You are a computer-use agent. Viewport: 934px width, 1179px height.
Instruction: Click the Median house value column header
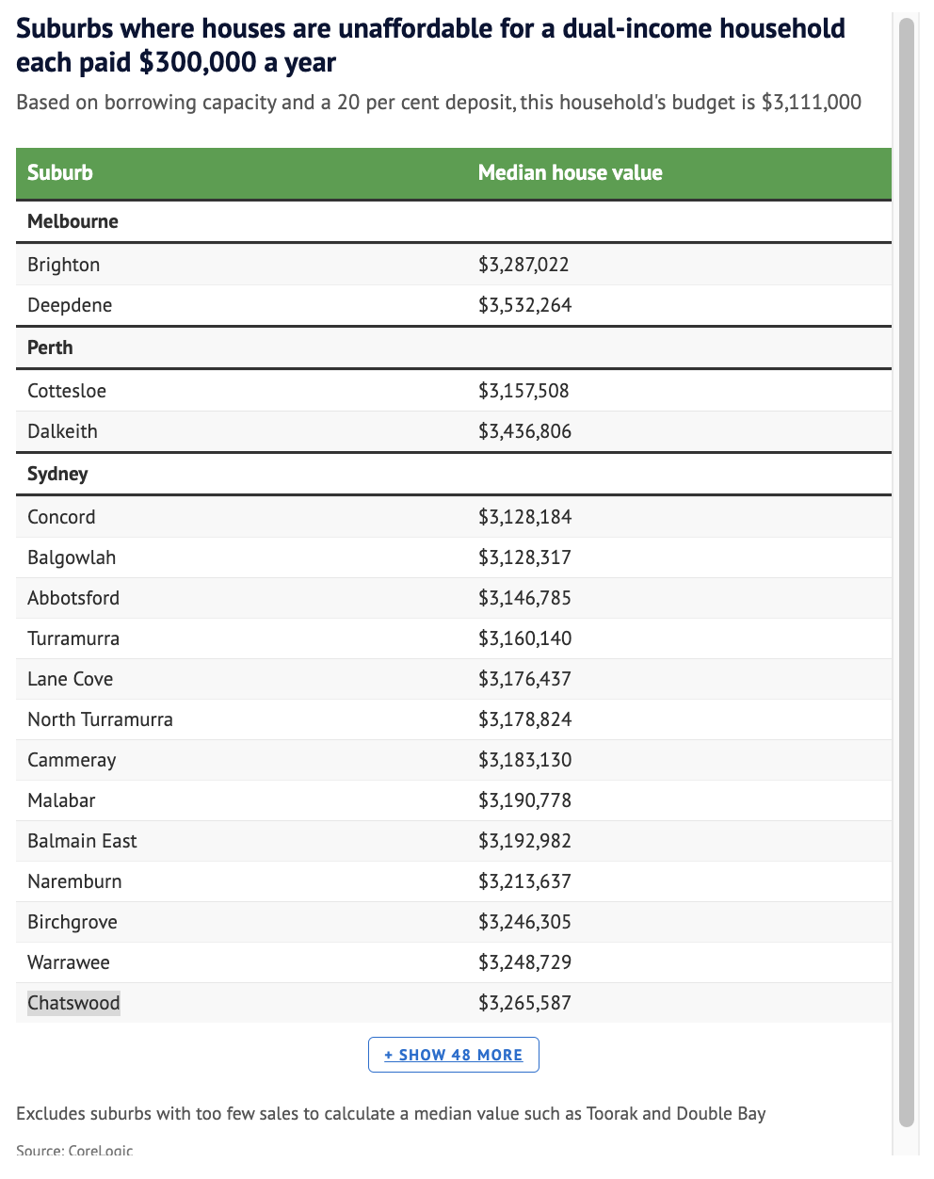570,173
